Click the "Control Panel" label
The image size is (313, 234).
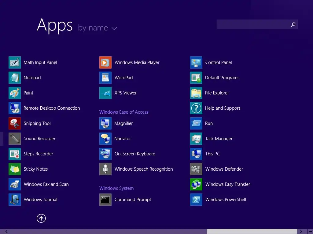coord(219,62)
